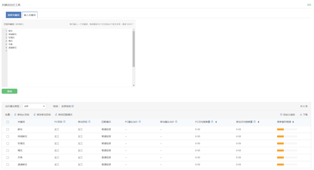Switch to the 选择关键词 tab
The height and width of the screenshot is (170, 314).
(x=14, y=15)
